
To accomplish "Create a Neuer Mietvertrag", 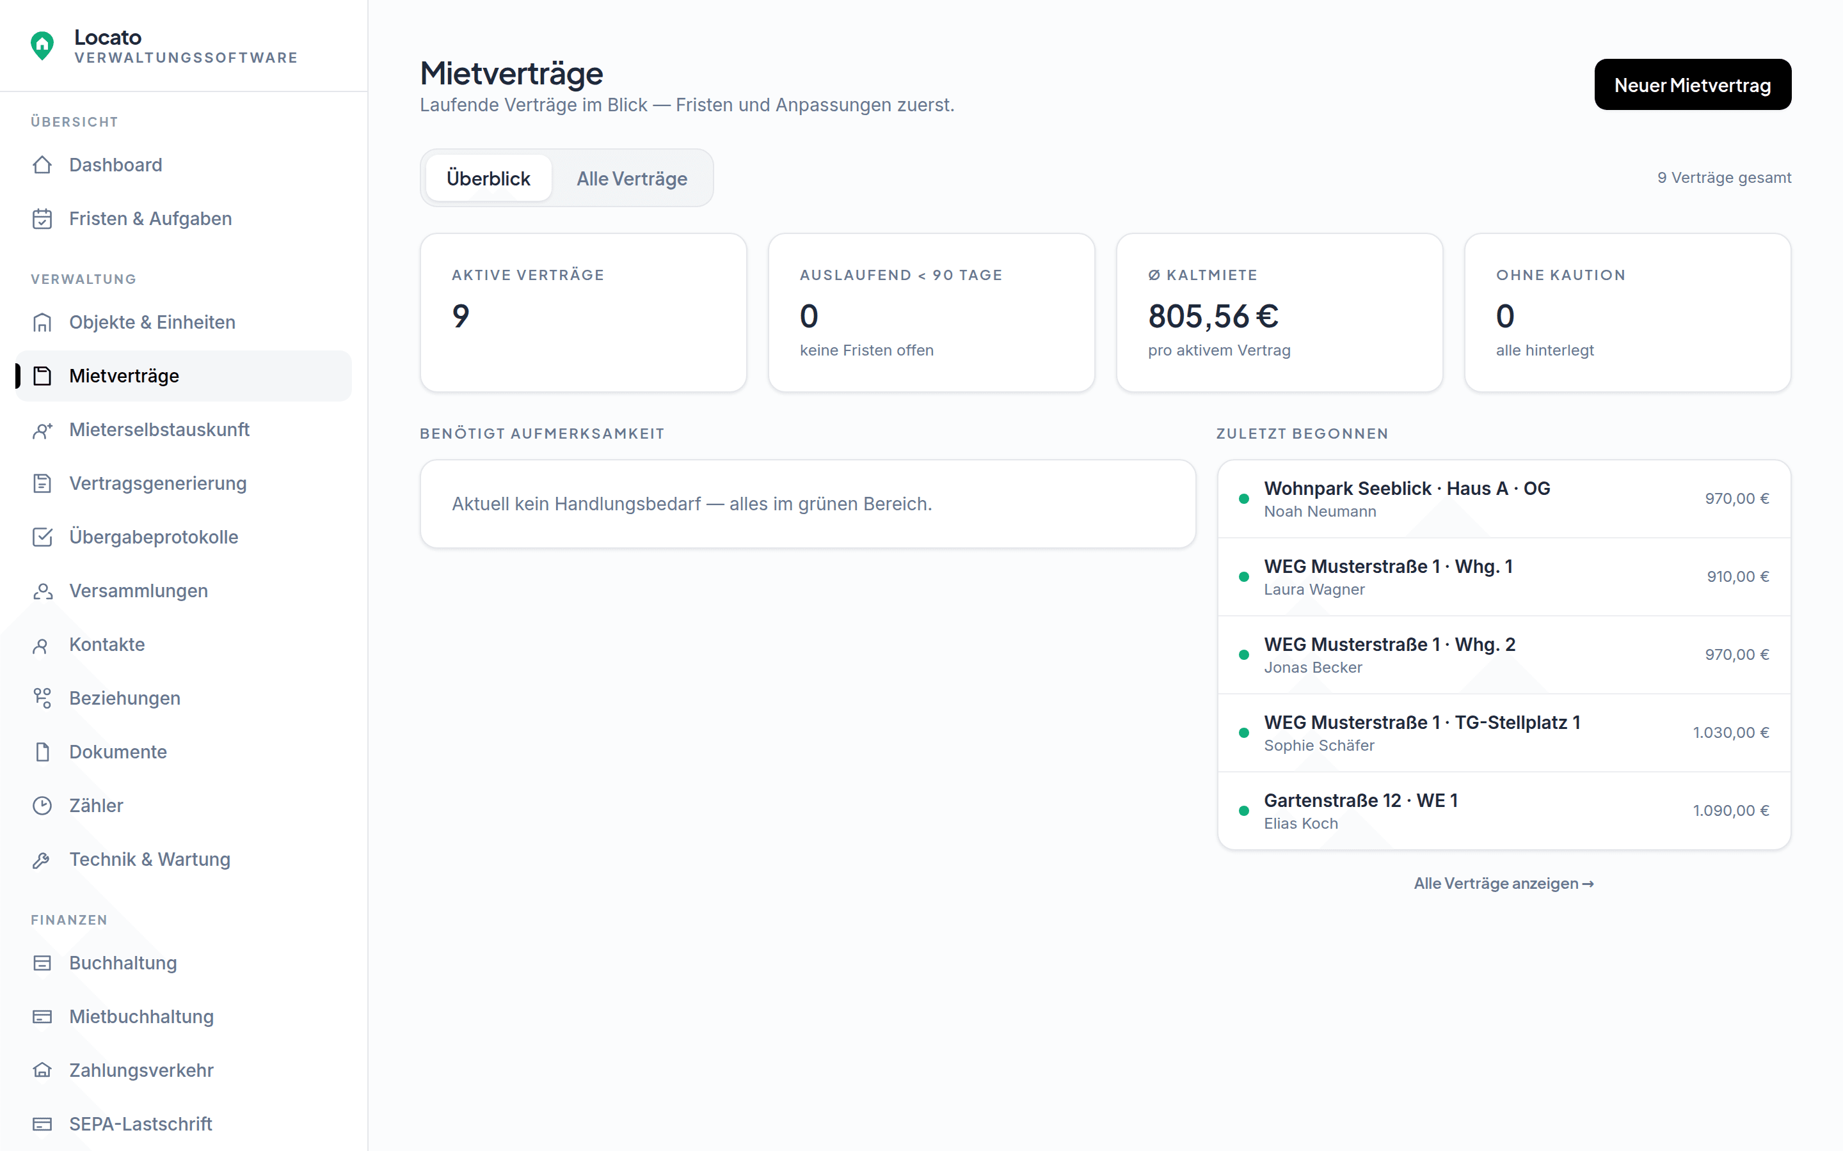I will tap(1692, 84).
